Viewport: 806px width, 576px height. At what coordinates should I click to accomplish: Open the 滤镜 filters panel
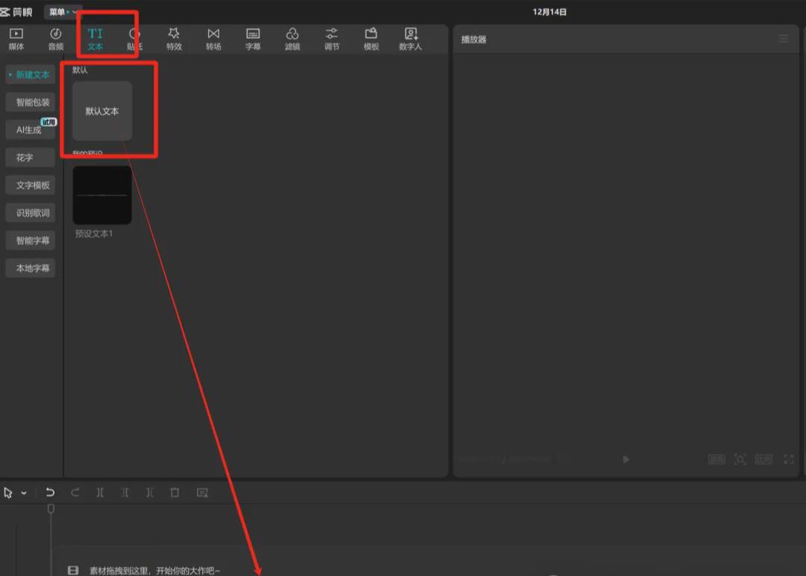coord(293,39)
